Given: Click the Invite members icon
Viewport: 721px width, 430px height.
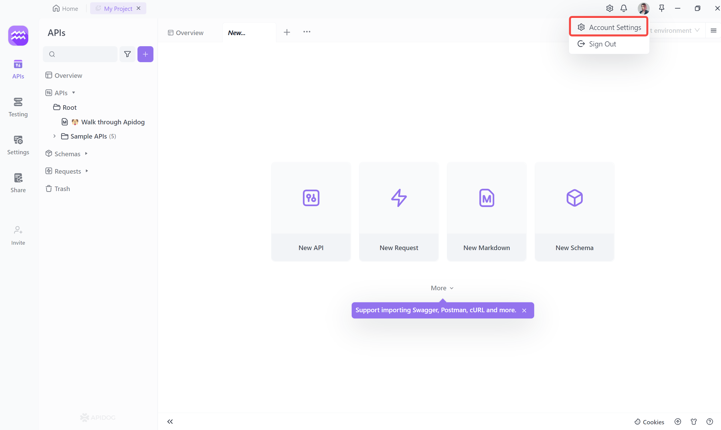Looking at the screenshot, I should tap(18, 235).
